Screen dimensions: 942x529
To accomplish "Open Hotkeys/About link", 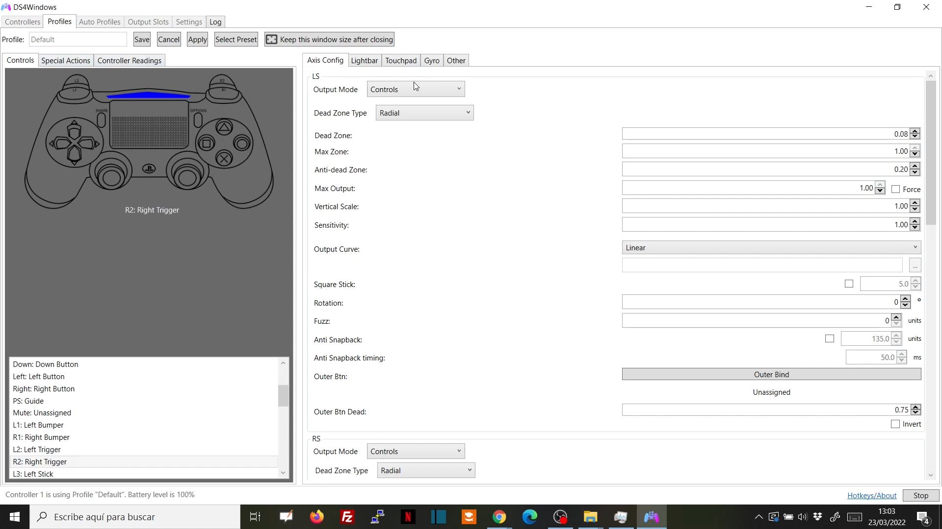I will [872, 495].
